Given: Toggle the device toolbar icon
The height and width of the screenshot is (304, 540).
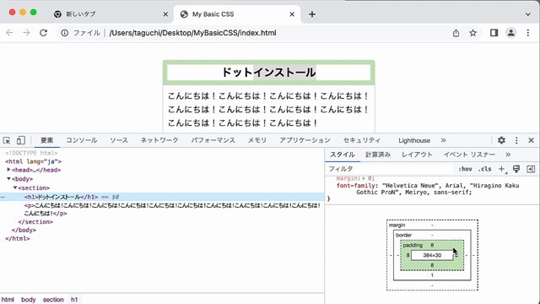Looking at the screenshot, I should [20, 140].
